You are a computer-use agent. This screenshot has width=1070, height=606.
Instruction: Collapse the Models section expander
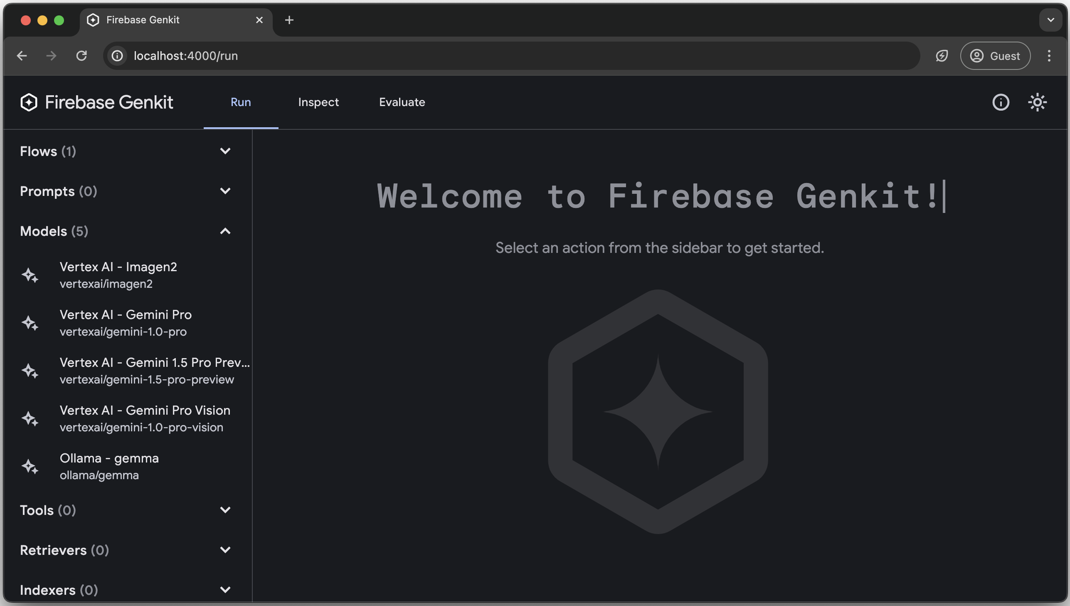point(225,231)
